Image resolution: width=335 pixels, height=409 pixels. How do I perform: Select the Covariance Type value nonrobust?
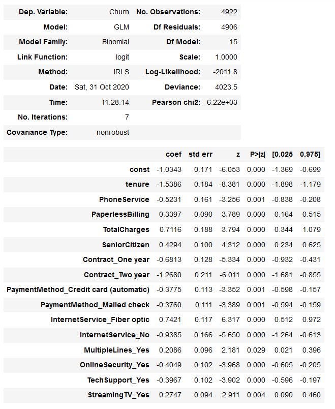click(113, 132)
